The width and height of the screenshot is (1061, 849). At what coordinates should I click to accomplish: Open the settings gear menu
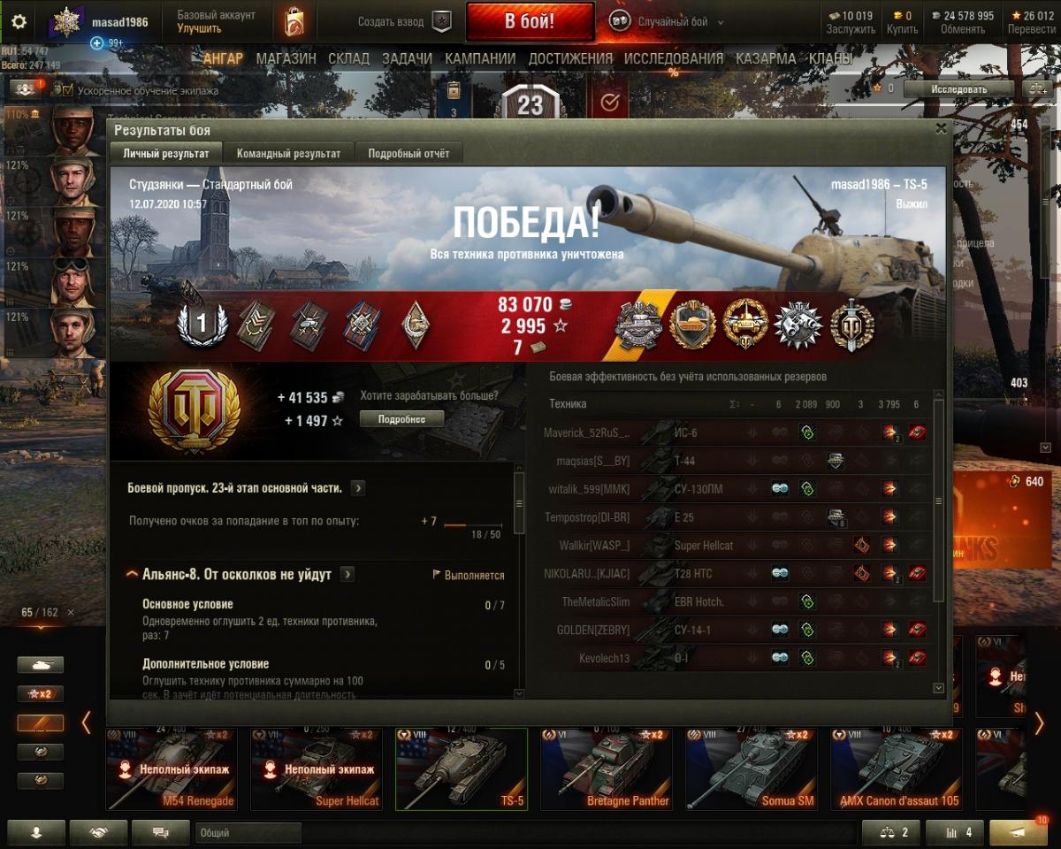19,22
